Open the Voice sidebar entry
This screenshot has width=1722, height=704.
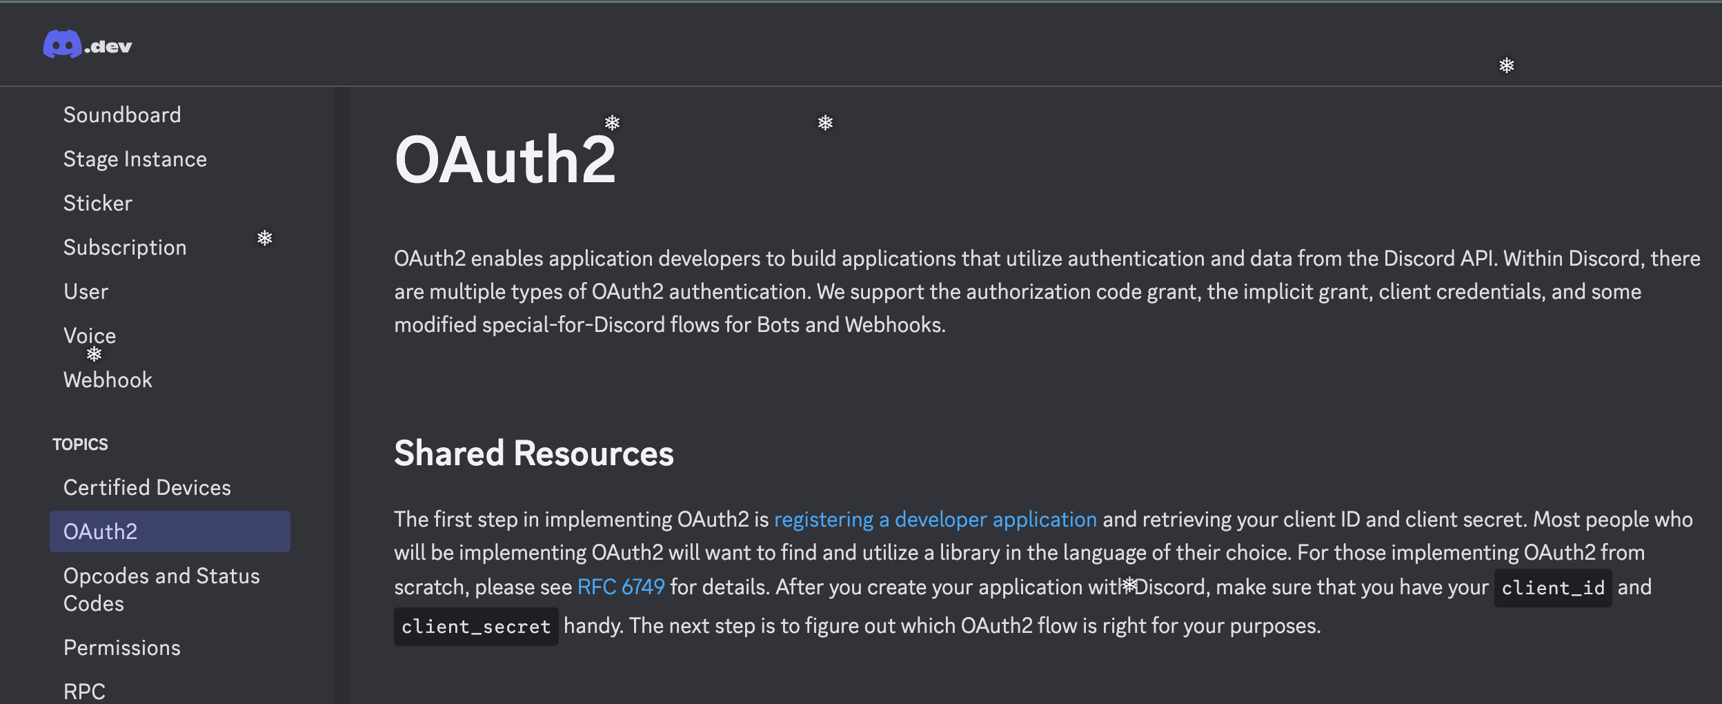pyautogui.click(x=90, y=335)
